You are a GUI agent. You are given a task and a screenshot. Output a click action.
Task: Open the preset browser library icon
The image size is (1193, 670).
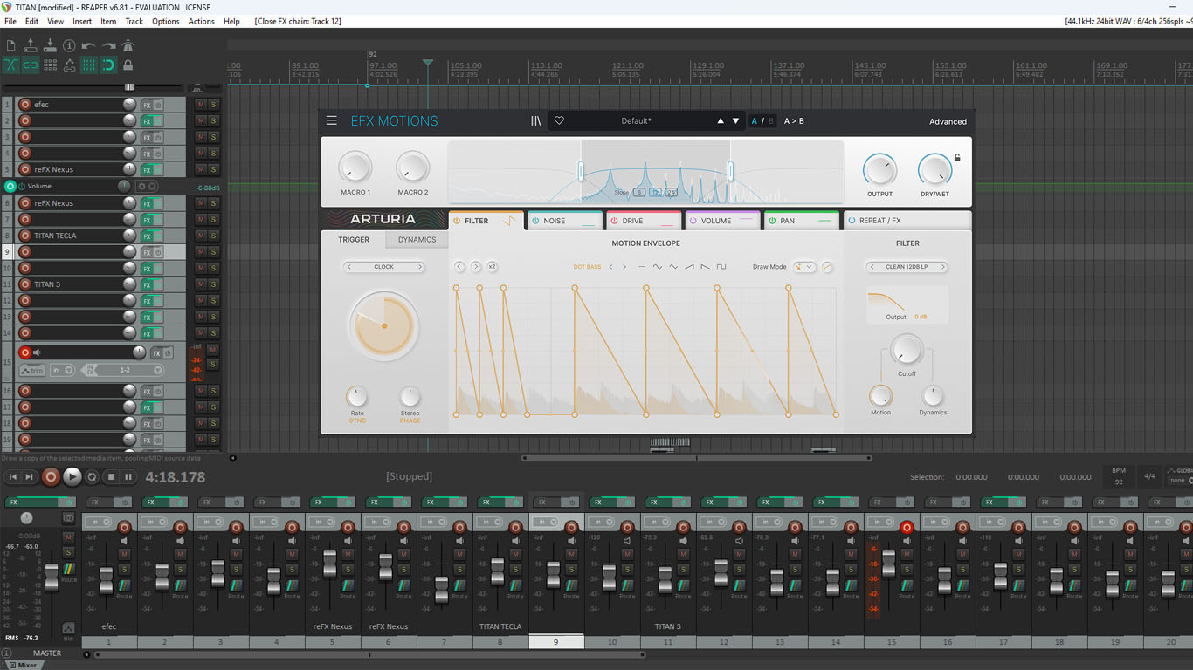pyautogui.click(x=536, y=121)
